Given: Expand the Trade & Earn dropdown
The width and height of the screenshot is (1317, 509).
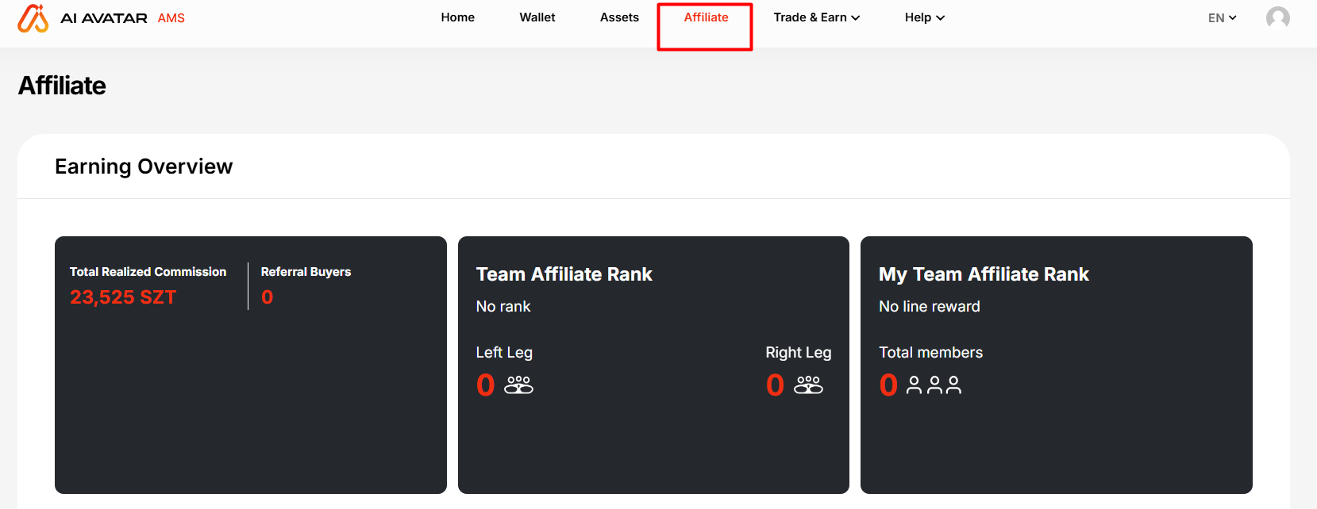Looking at the screenshot, I should [x=817, y=17].
